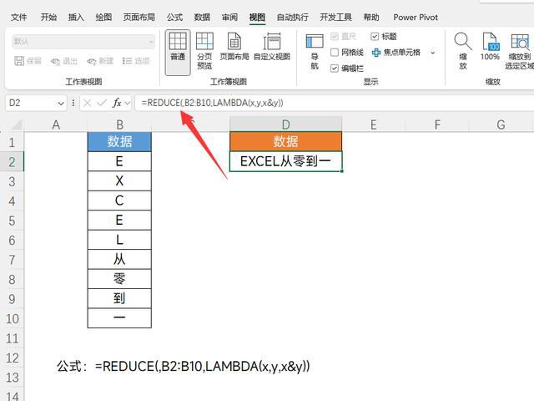Select column F header
This screenshot has height=401, width=534.
click(437, 124)
